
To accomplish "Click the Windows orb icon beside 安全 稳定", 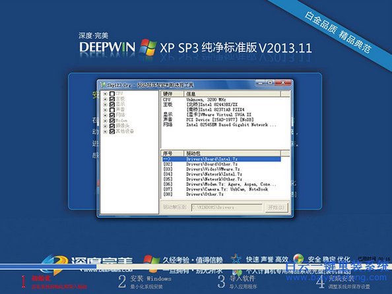I will pos(298,258).
